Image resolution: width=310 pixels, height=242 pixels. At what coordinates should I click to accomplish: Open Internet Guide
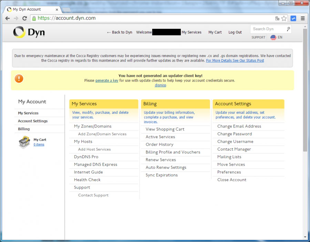point(89,172)
